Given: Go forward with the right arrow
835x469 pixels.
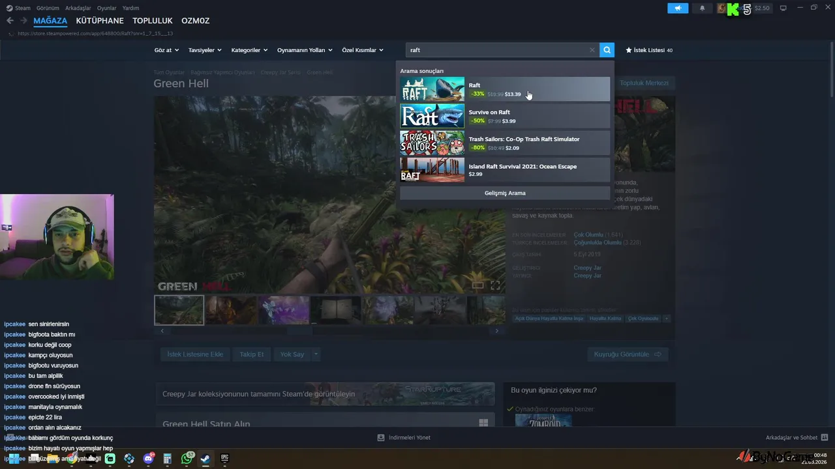Looking at the screenshot, I should pyautogui.click(x=23, y=21).
